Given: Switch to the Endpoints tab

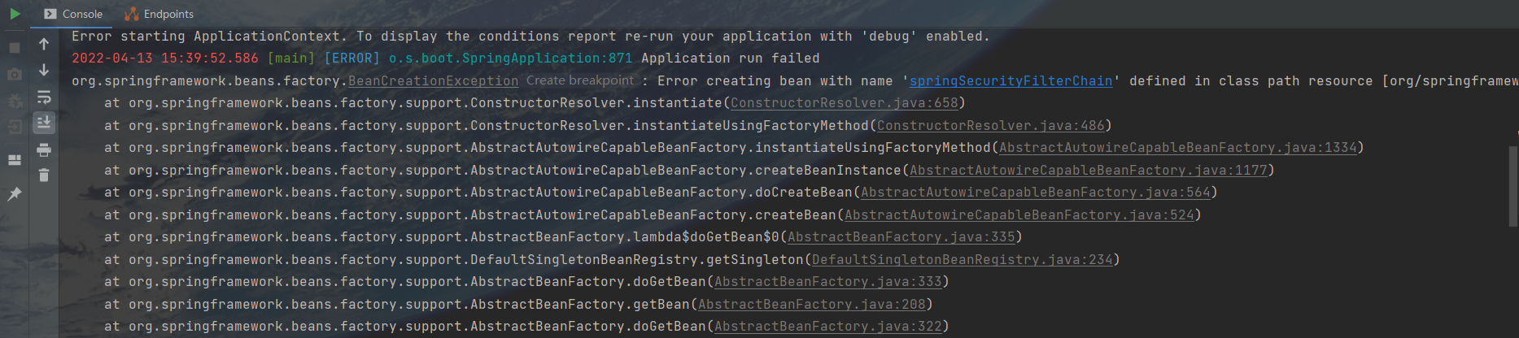Looking at the screenshot, I should tap(159, 14).
